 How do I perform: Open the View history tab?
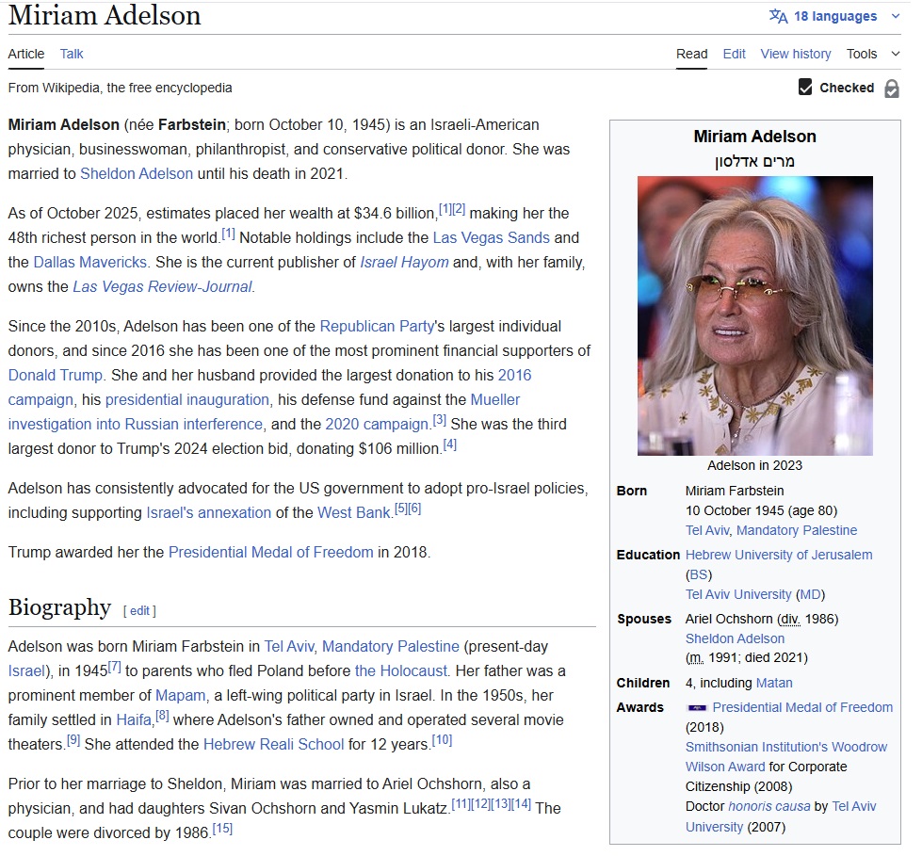point(796,54)
